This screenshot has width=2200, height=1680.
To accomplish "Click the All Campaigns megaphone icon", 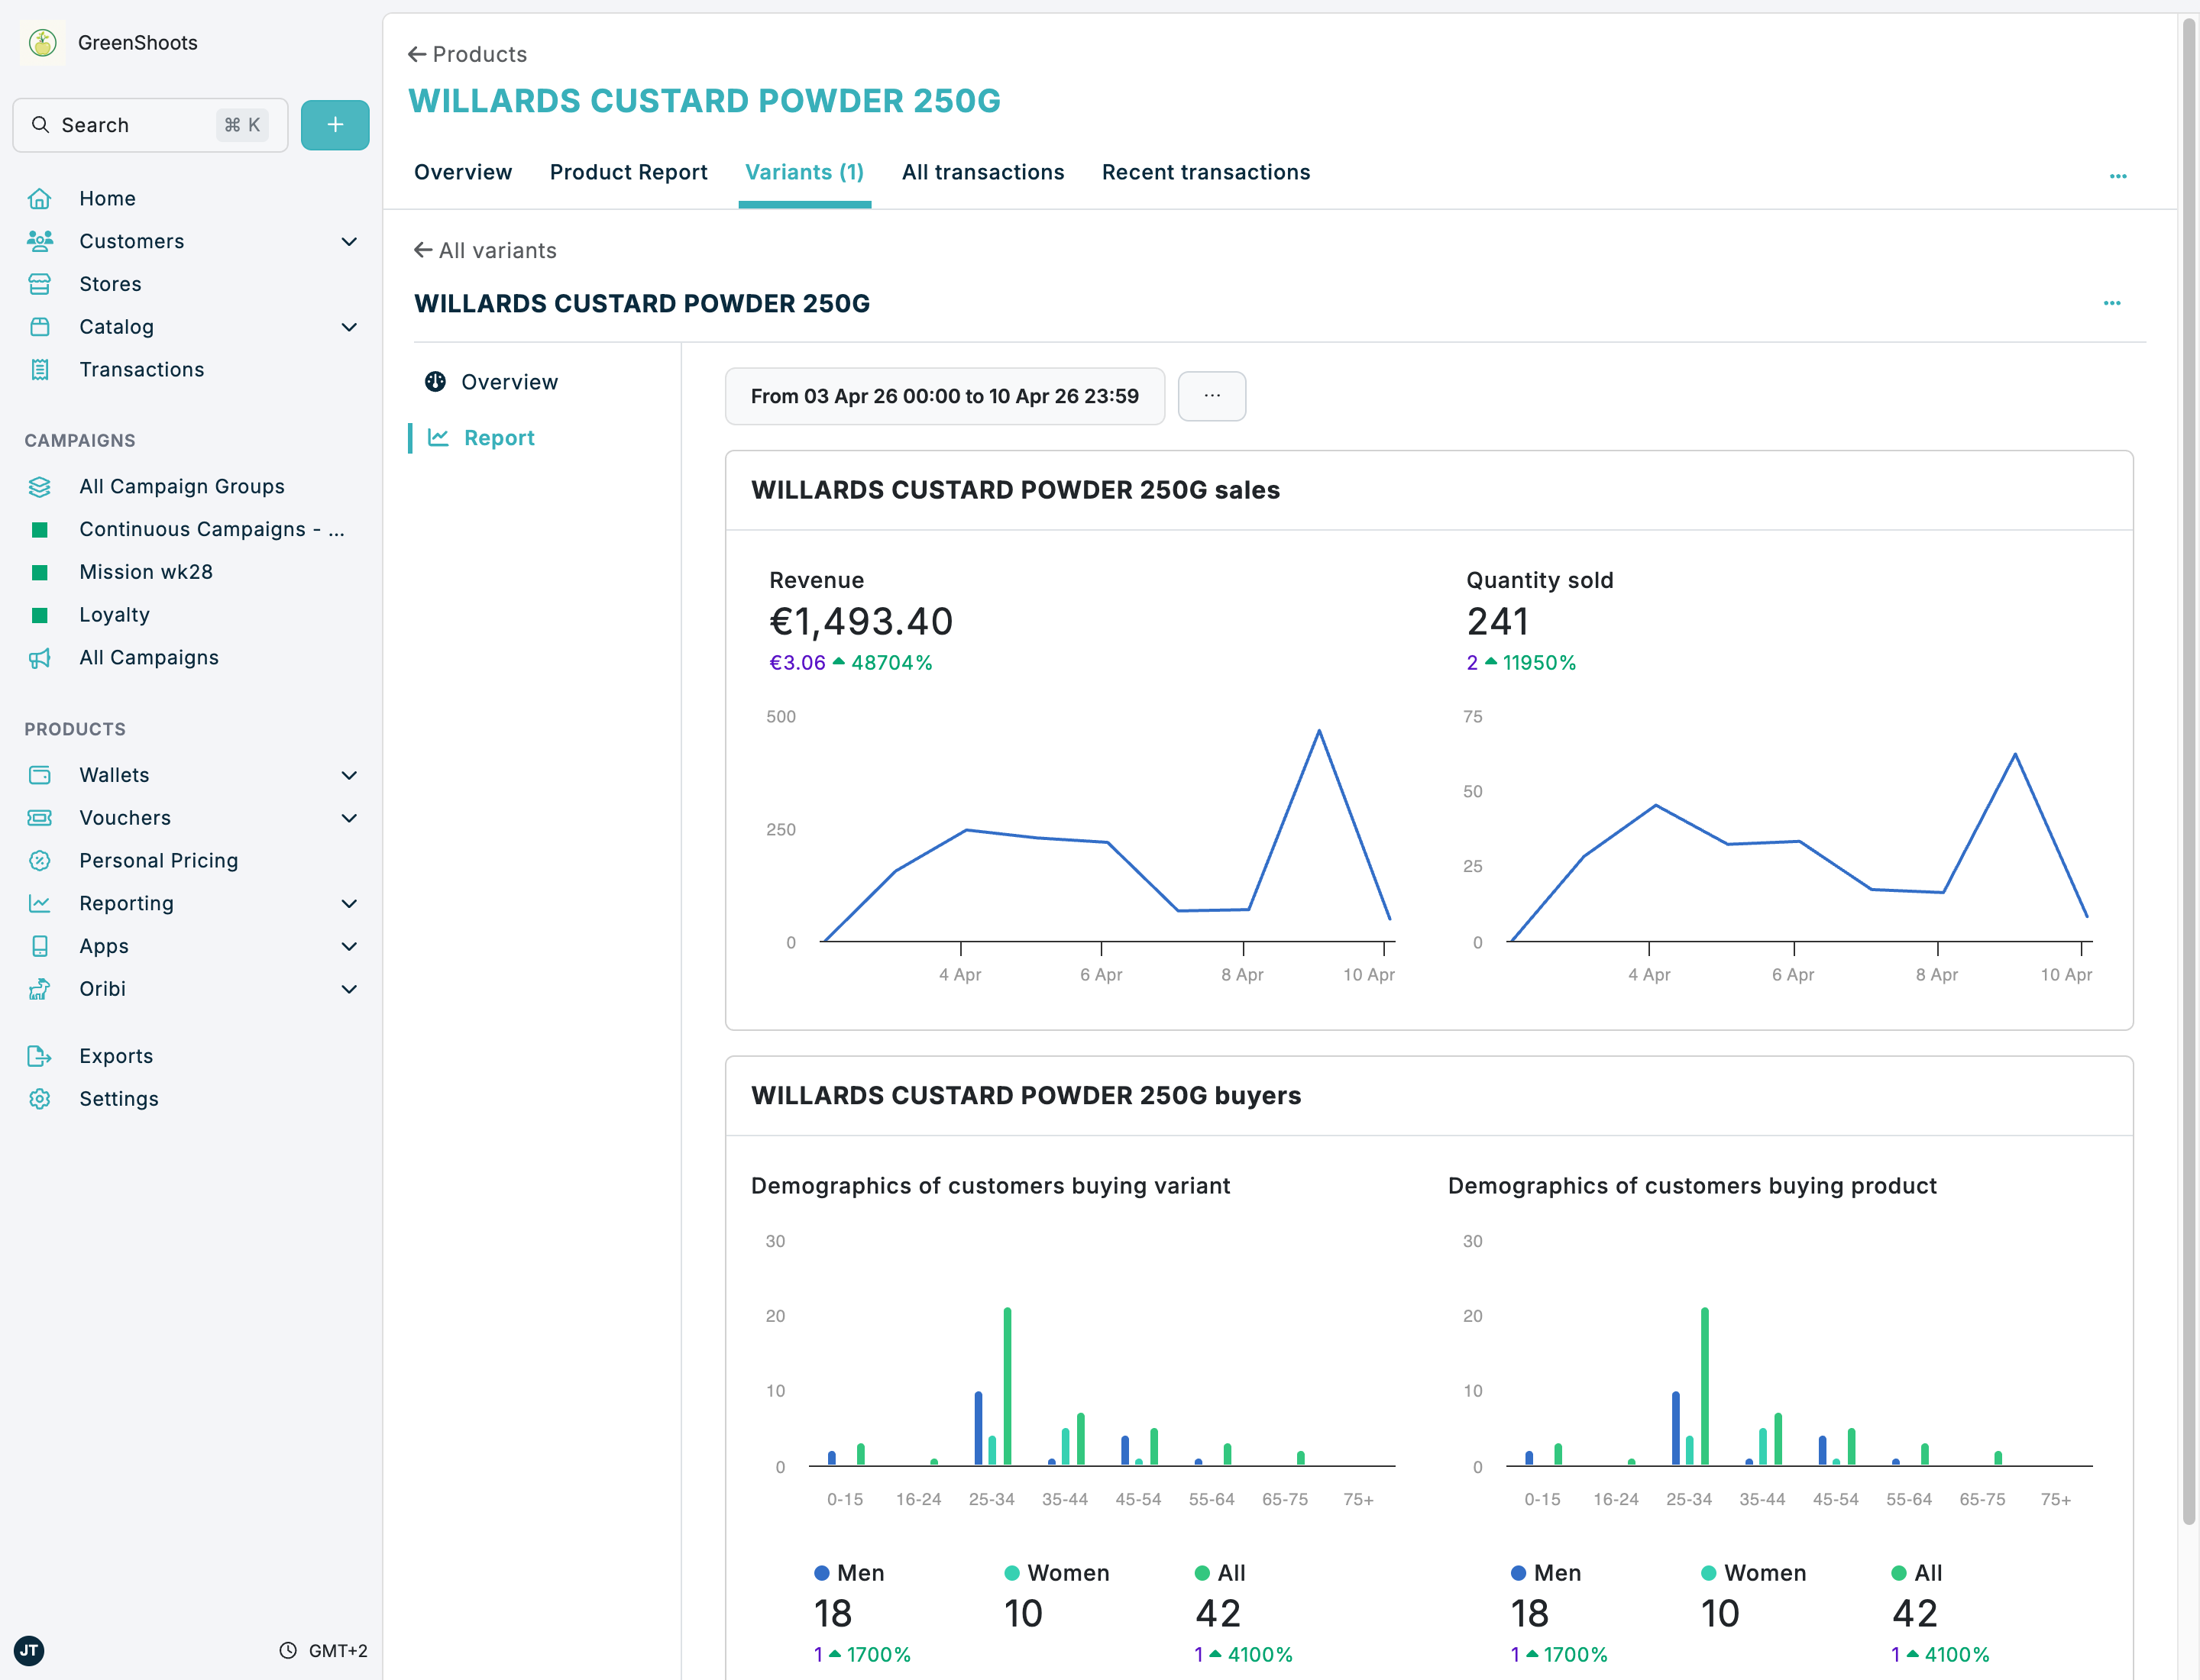I will (39, 658).
